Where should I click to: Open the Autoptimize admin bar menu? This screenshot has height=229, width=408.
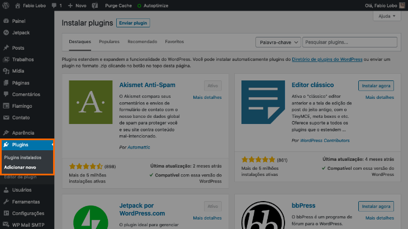[153, 6]
